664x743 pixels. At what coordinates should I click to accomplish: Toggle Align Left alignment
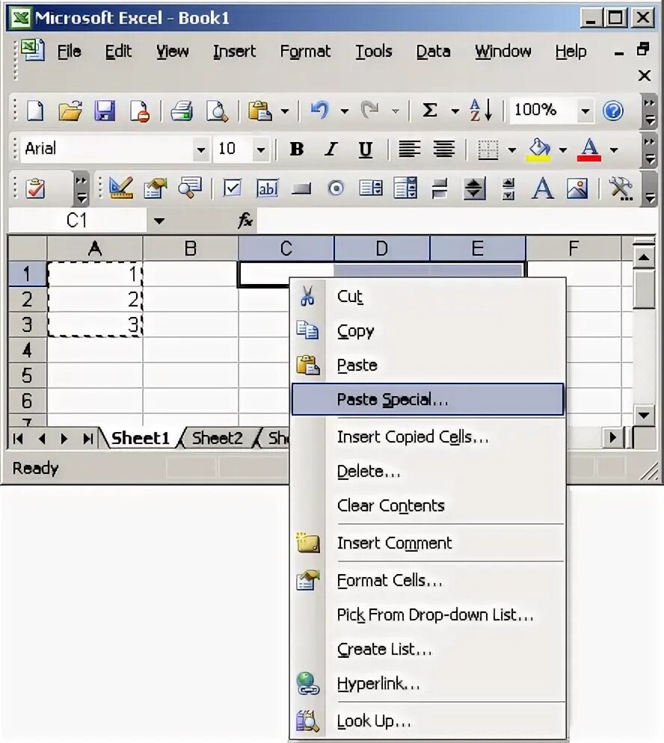pos(409,149)
